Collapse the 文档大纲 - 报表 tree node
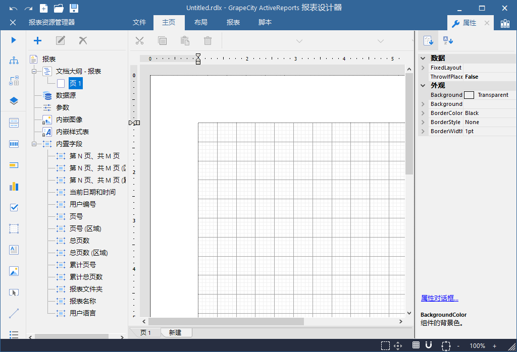The height and width of the screenshot is (352, 517). point(34,71)
